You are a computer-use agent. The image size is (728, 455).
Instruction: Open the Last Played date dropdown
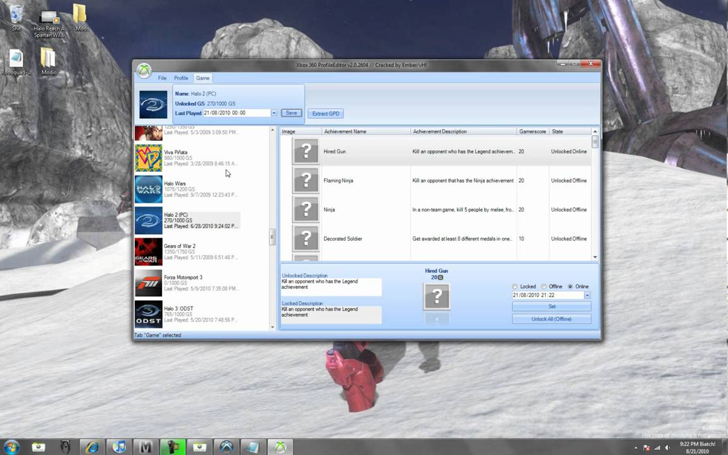274,113
